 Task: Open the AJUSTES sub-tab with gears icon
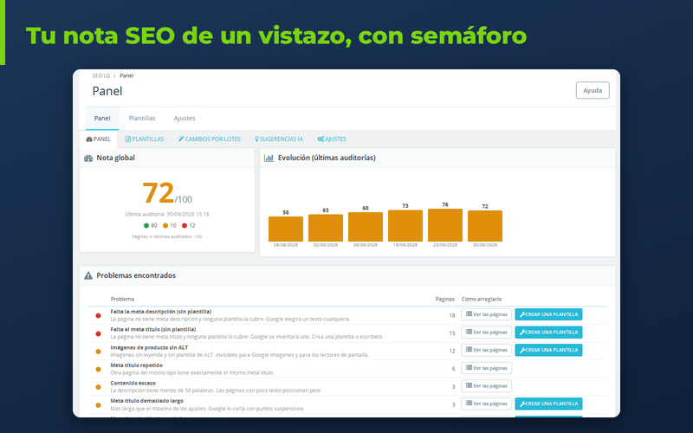332,139
